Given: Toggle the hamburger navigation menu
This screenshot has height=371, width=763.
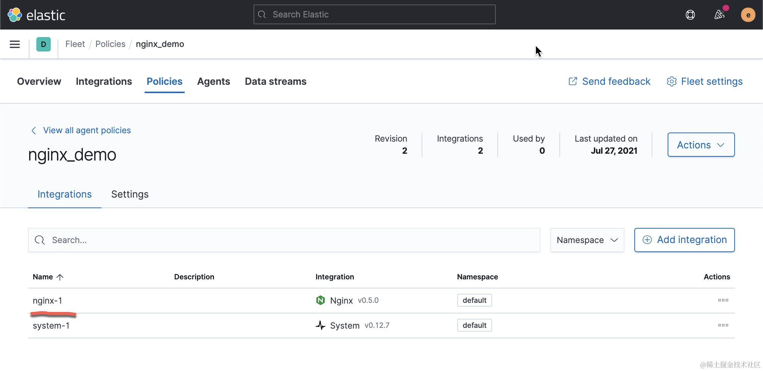Looking at the screenshot, I should coord(15,44).
